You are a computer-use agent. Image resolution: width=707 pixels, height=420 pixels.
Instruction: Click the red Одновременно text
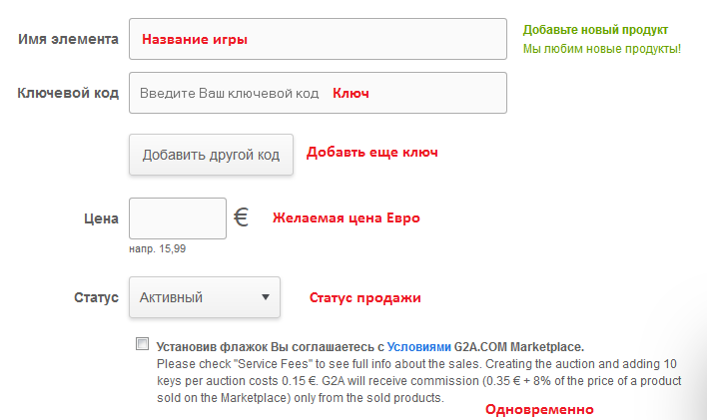coord(538,410)
